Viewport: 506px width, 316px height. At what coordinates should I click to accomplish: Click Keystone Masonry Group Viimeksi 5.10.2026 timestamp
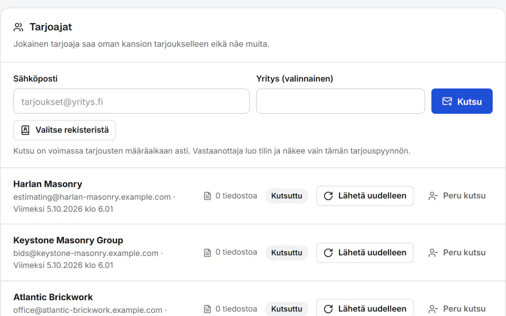point(63,265)
